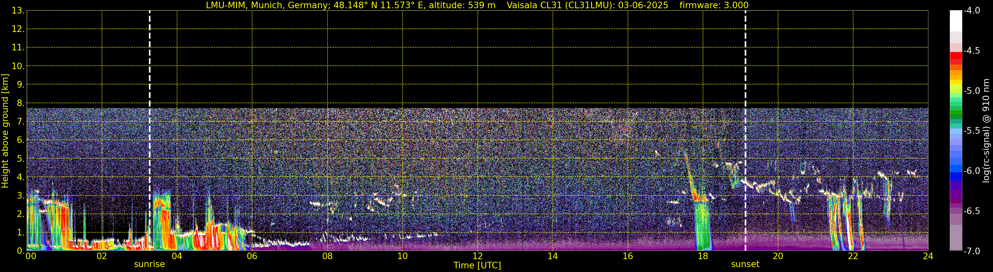The height and width of the screenshot is (272, 993).
Task: Click the "sunrise" label below the time axis
Action: [x=150, y=264]
